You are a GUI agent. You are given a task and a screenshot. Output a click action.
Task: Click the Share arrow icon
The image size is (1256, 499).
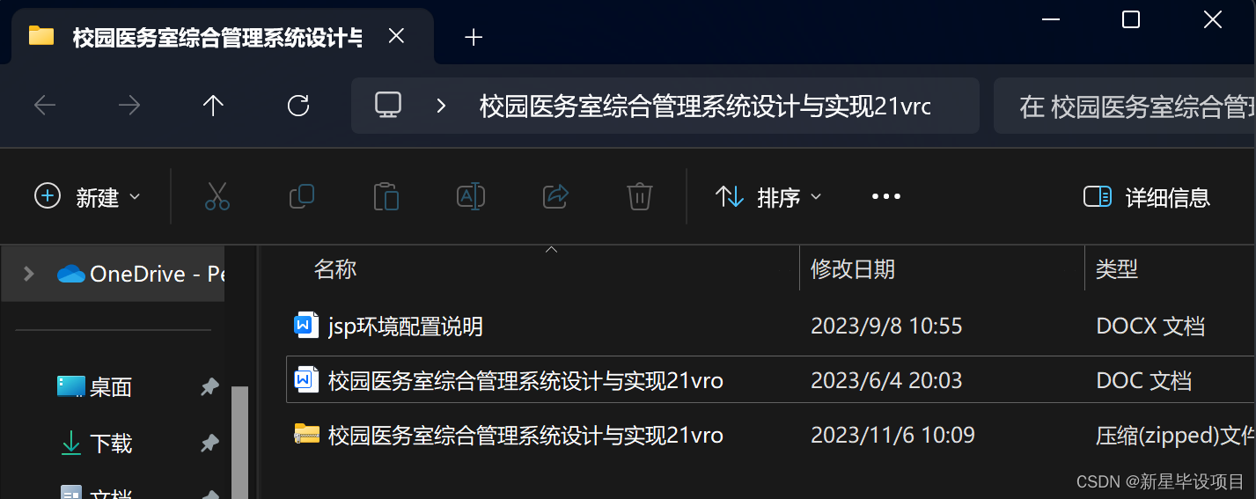point(555,196)
